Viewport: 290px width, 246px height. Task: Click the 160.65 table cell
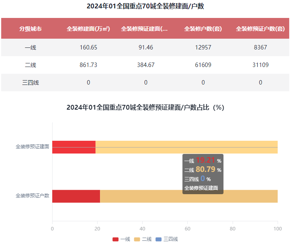coord(88,47)
